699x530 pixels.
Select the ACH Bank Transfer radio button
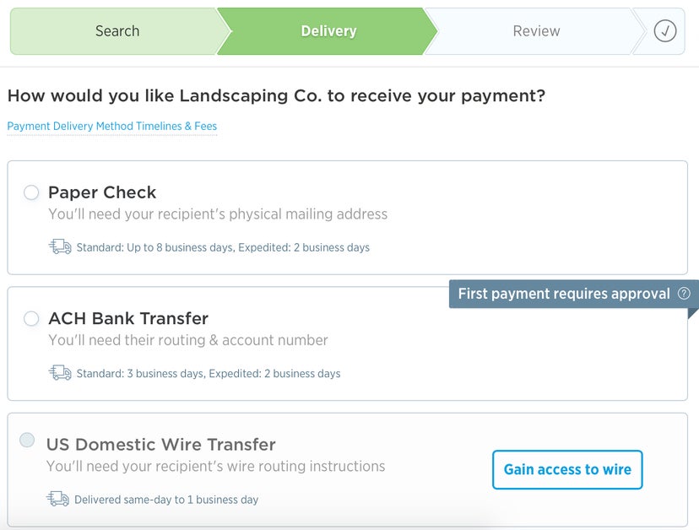(x=31, y=319)
